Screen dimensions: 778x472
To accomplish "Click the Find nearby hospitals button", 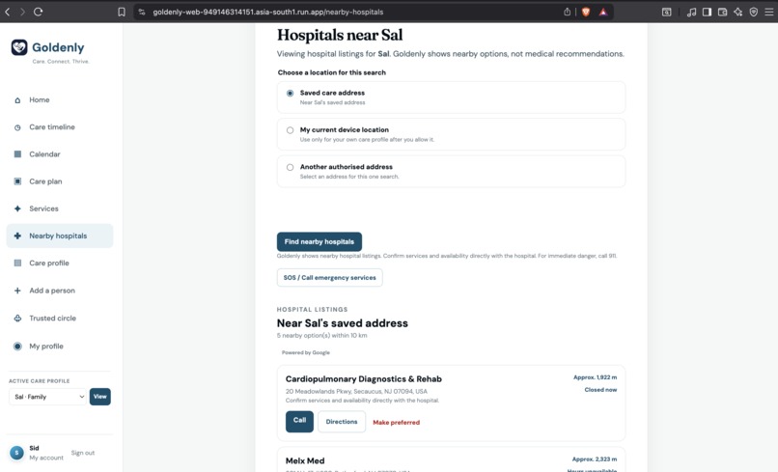I will coord(320,241).
